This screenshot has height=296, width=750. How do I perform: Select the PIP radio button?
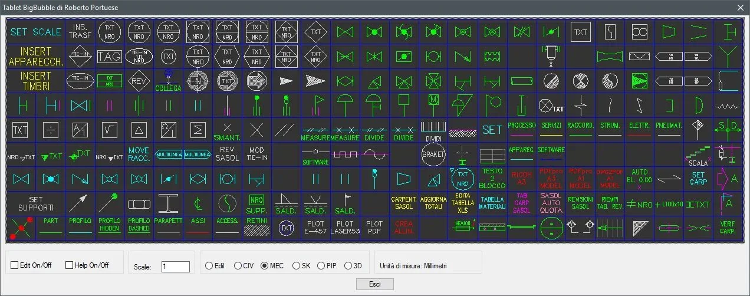click(x=321, y=266)
